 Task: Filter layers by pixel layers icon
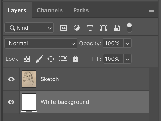(x=64, y=28)
